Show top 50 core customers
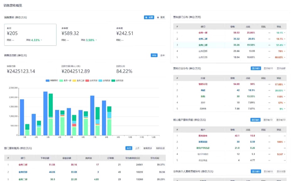 pos(281,120)
